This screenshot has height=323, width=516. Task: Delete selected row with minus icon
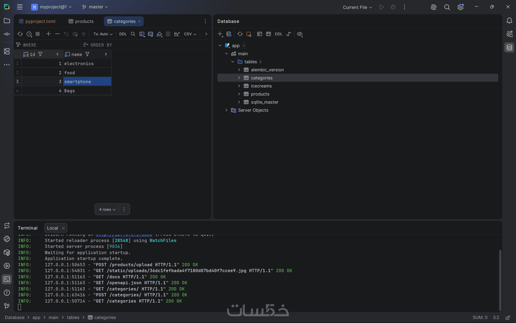pyautogui.click(x=57, y=34)
